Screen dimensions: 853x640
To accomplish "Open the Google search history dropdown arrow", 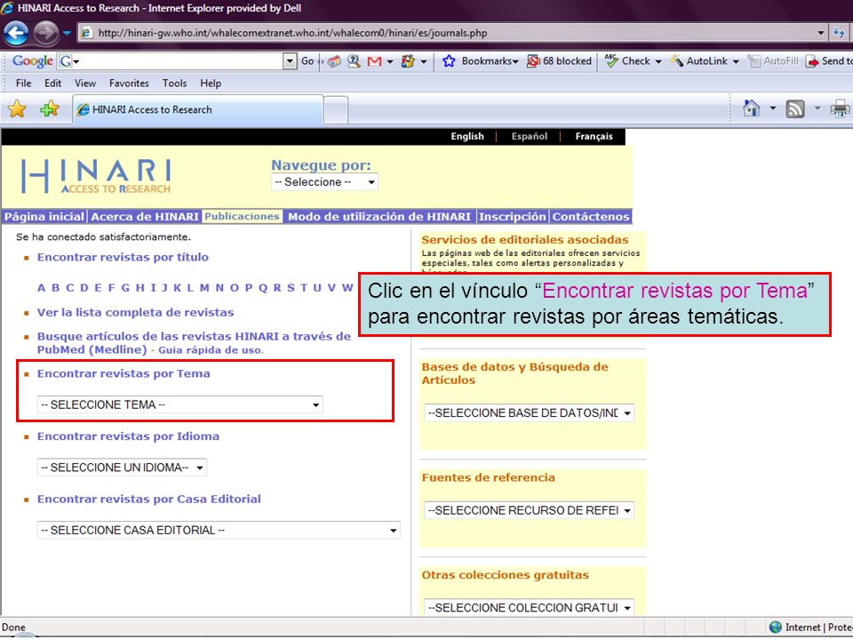I will click(x=290, y=61).
